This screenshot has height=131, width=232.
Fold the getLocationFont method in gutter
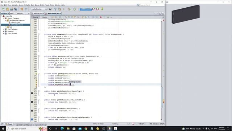click(x=39, y=56)
